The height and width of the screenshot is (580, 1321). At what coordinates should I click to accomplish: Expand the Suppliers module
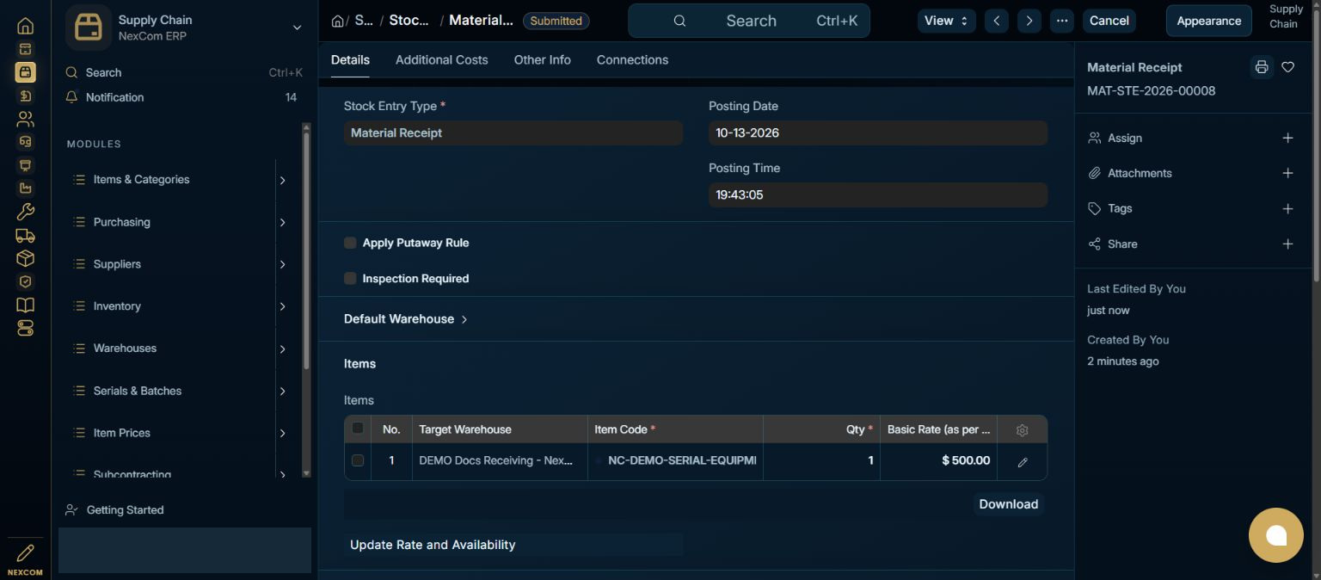[282, 264]
